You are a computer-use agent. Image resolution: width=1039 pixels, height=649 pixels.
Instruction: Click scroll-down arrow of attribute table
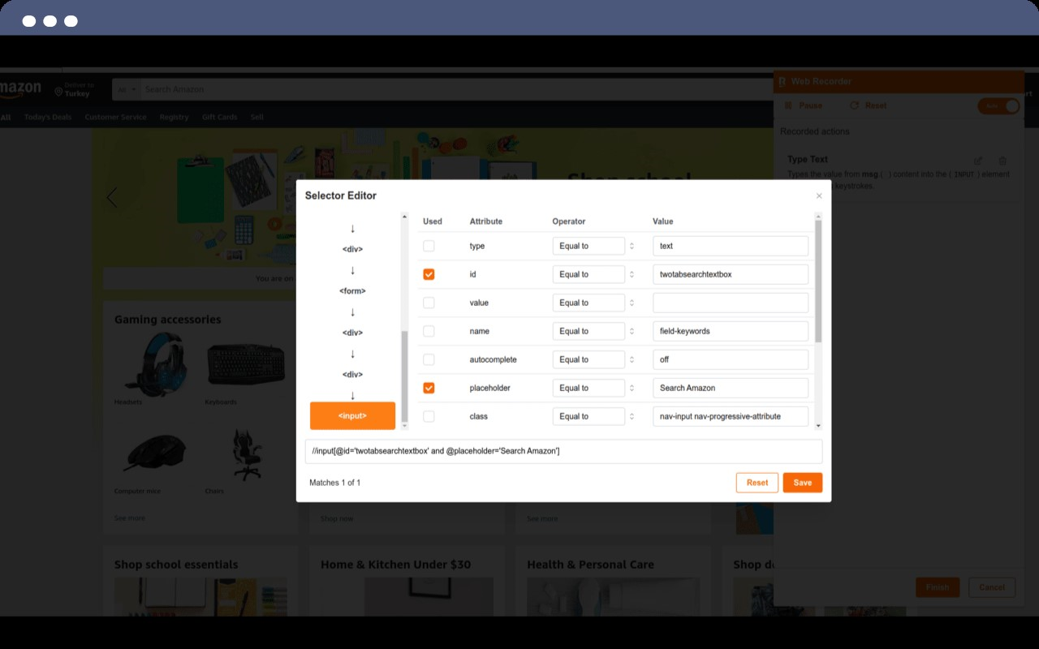click(818, 426)
